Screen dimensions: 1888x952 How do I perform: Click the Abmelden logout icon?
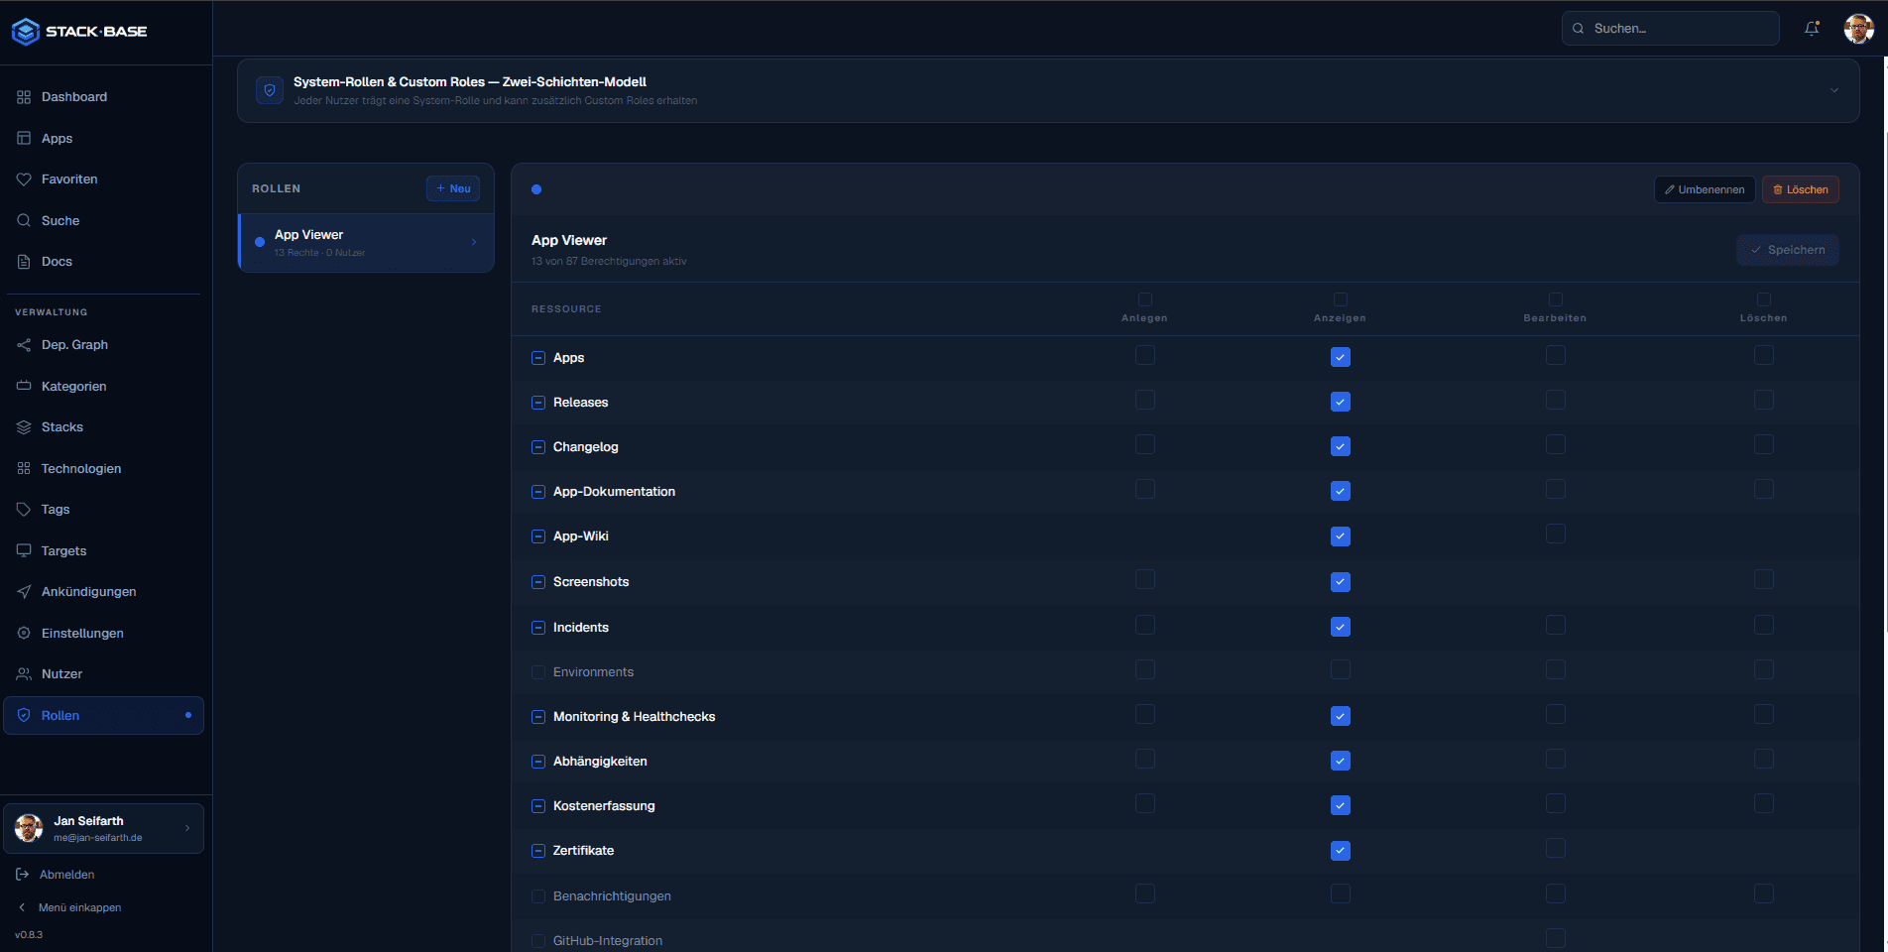pos(23,875)
